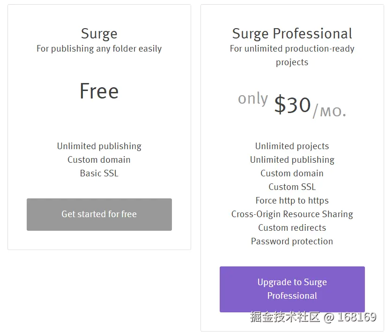This screenshot has height=333, width=386.
Task: Click Unlimited publishing under Surge Professional
Action: pos(292,160)
